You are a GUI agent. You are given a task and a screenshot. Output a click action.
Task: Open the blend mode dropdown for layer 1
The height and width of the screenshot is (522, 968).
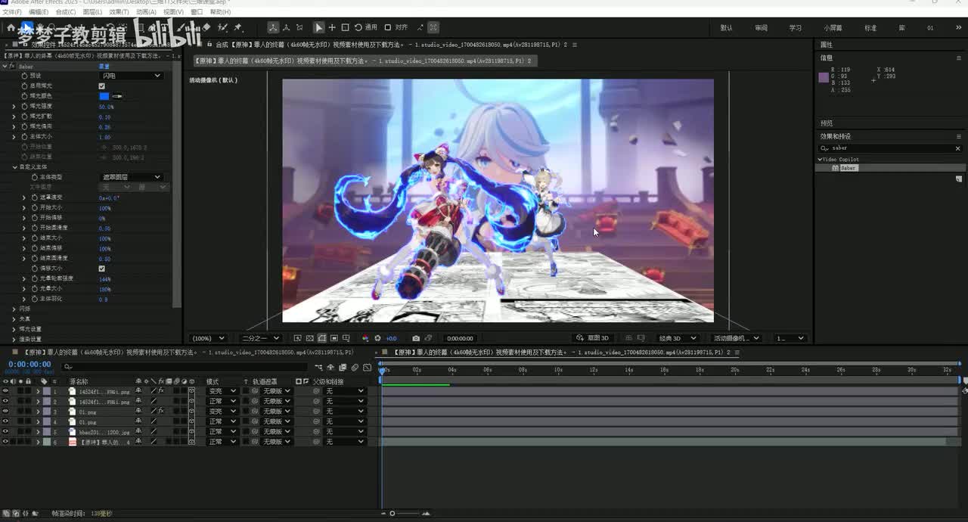tap(222, 391)
